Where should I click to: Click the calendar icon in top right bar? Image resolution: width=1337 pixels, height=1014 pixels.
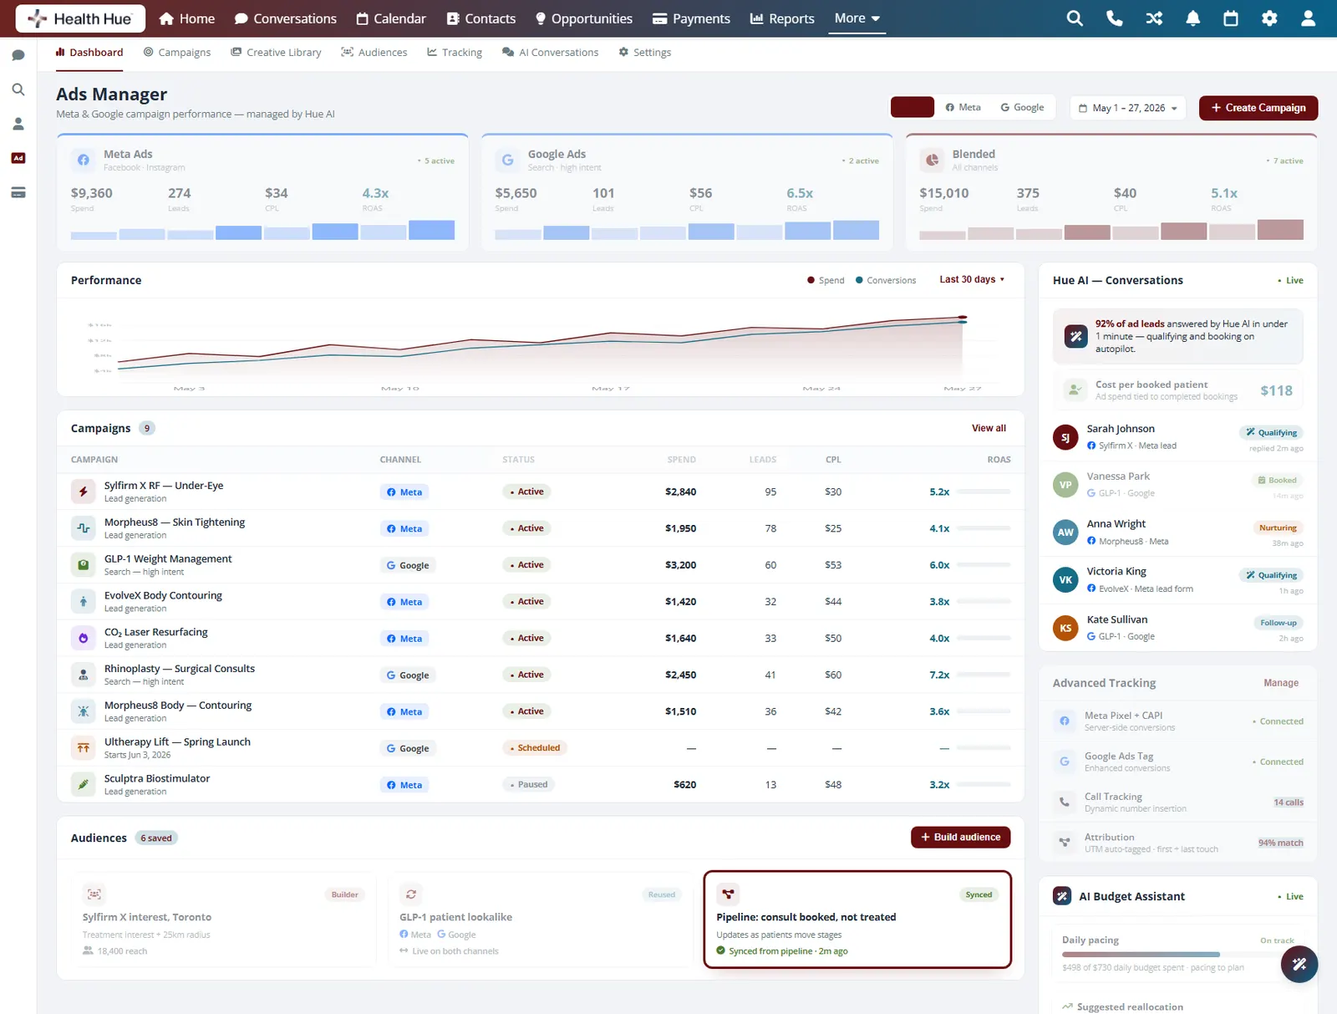1231,18
